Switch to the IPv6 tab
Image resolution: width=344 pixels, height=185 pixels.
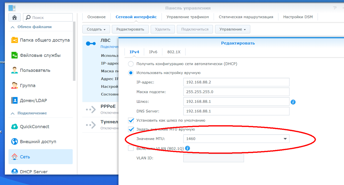coord(153,52)
